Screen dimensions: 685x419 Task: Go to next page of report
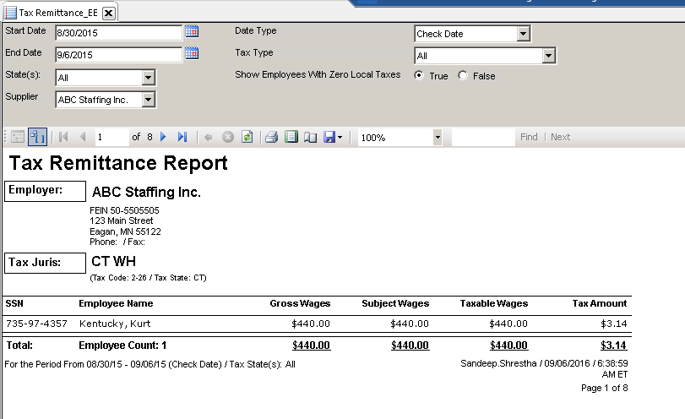pos(163,137)
